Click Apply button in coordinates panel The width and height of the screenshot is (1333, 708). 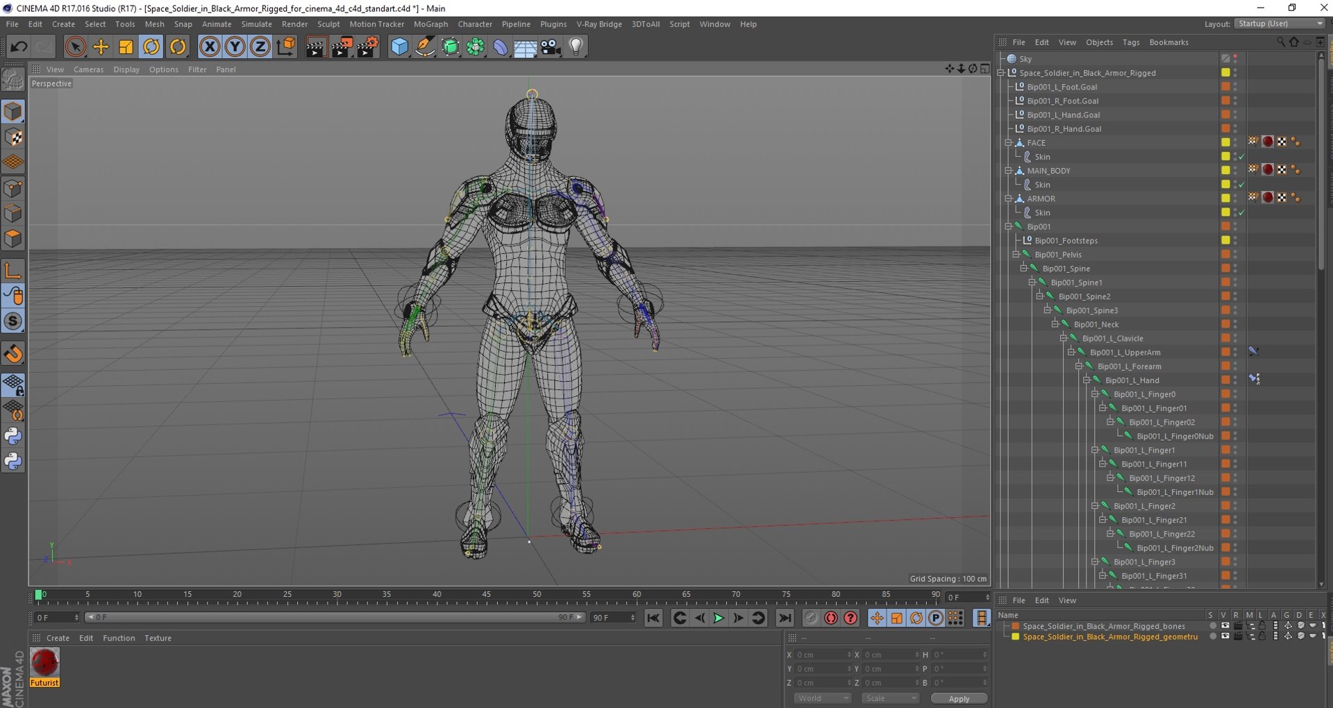point(959,698)
